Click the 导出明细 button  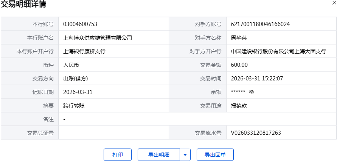[x=158, y=155]
